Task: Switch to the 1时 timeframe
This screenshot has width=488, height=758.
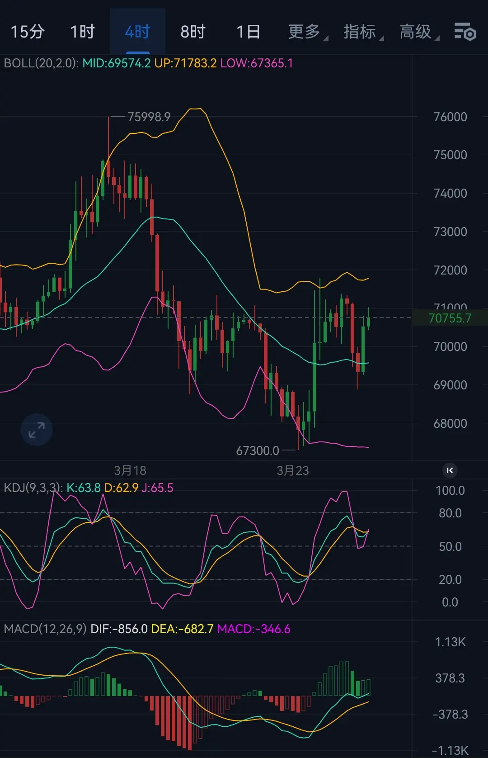Action: 83,32
